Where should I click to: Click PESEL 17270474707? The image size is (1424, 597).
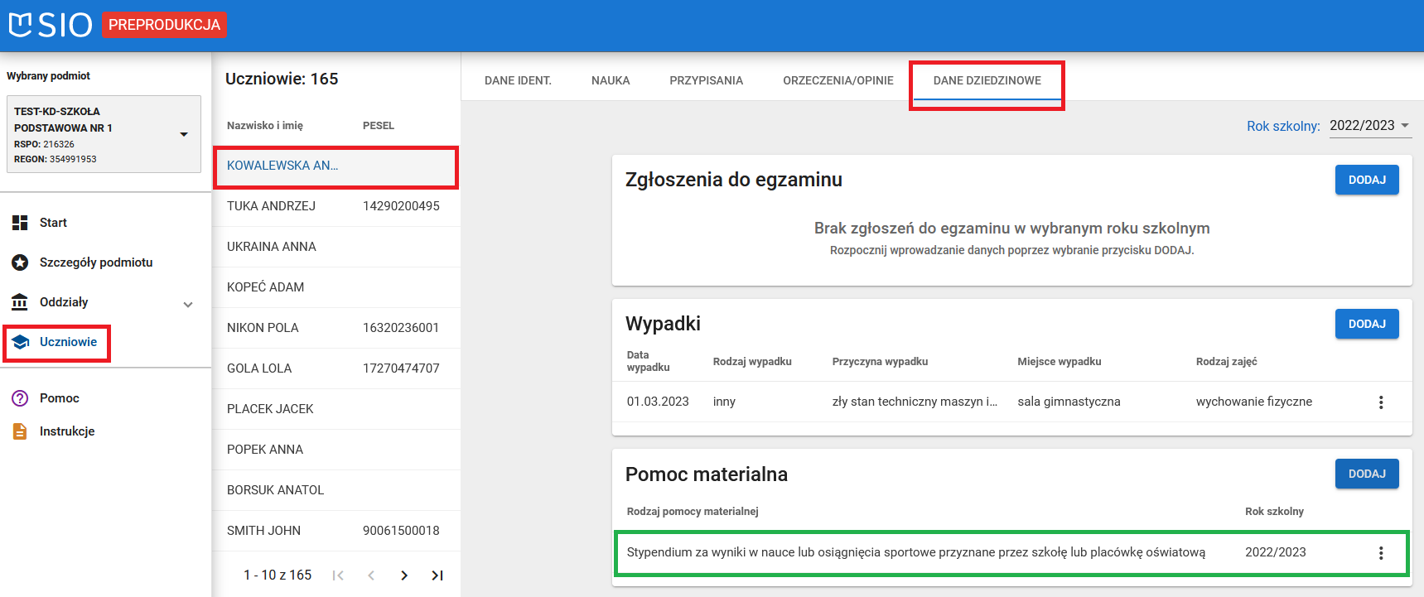(x=401, y=368)
